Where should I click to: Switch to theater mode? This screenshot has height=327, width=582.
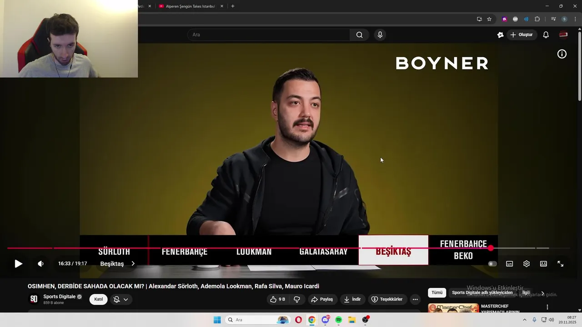pyautogui.click(x=543, y=264)
